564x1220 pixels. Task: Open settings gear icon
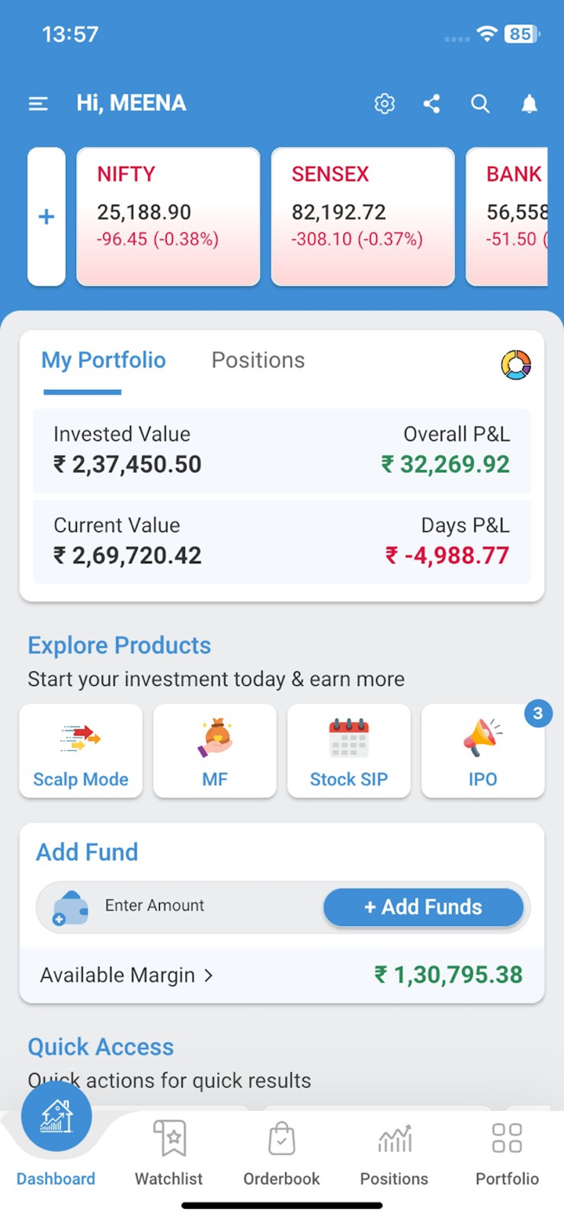(384, 103)
